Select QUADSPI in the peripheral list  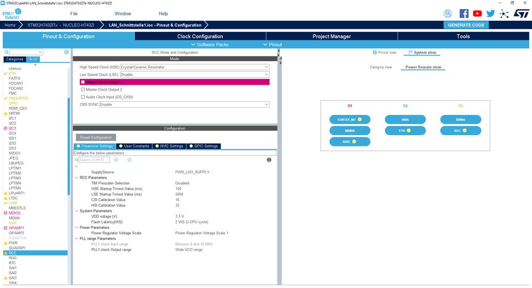[17, 248]
